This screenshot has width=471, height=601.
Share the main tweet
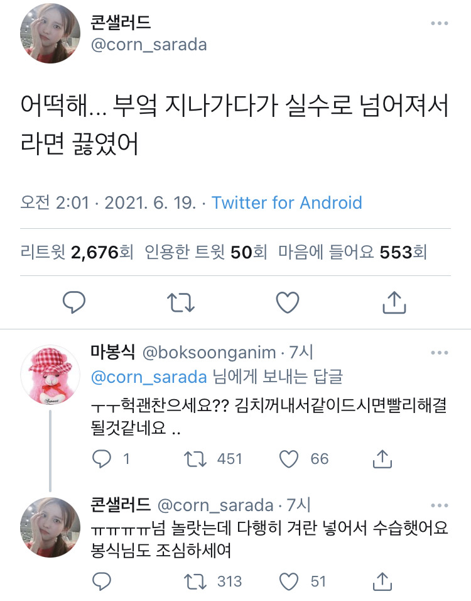(395, 303)
